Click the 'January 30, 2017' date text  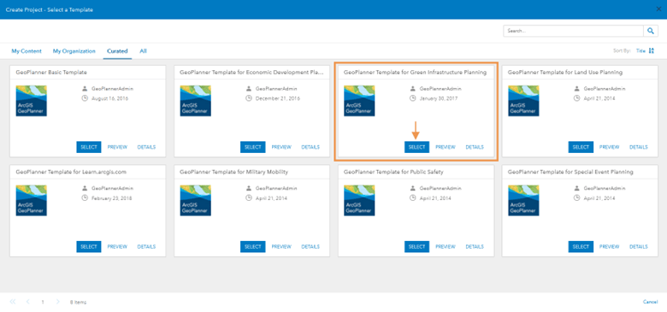(x=439, y=98)
